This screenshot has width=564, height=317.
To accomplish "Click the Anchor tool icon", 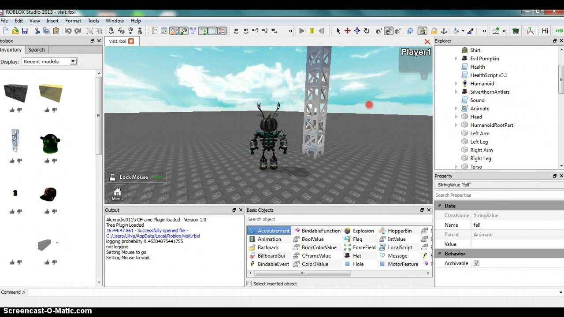I will tap(444, 31).
